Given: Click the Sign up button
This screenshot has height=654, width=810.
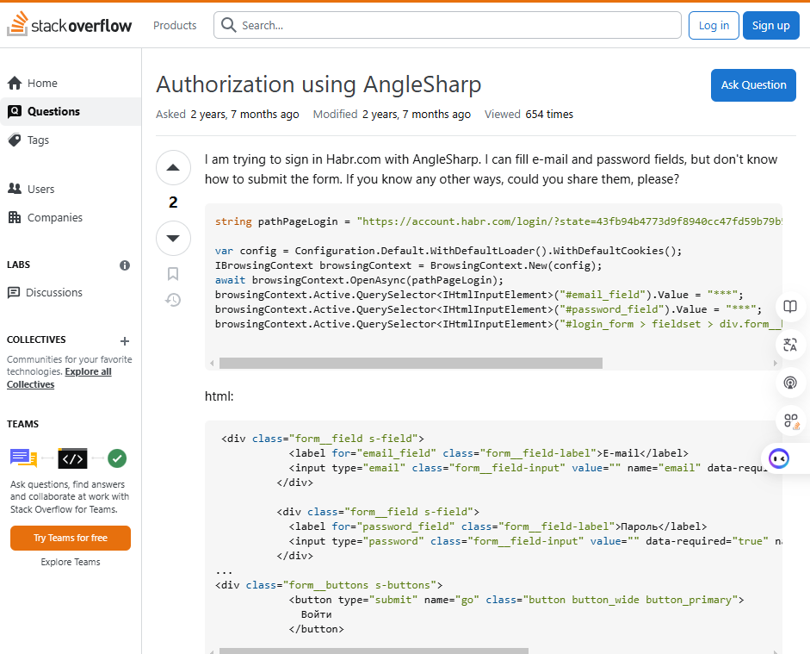Looking at the screenshot, I should pyautogui.click(x=770, y=25).
